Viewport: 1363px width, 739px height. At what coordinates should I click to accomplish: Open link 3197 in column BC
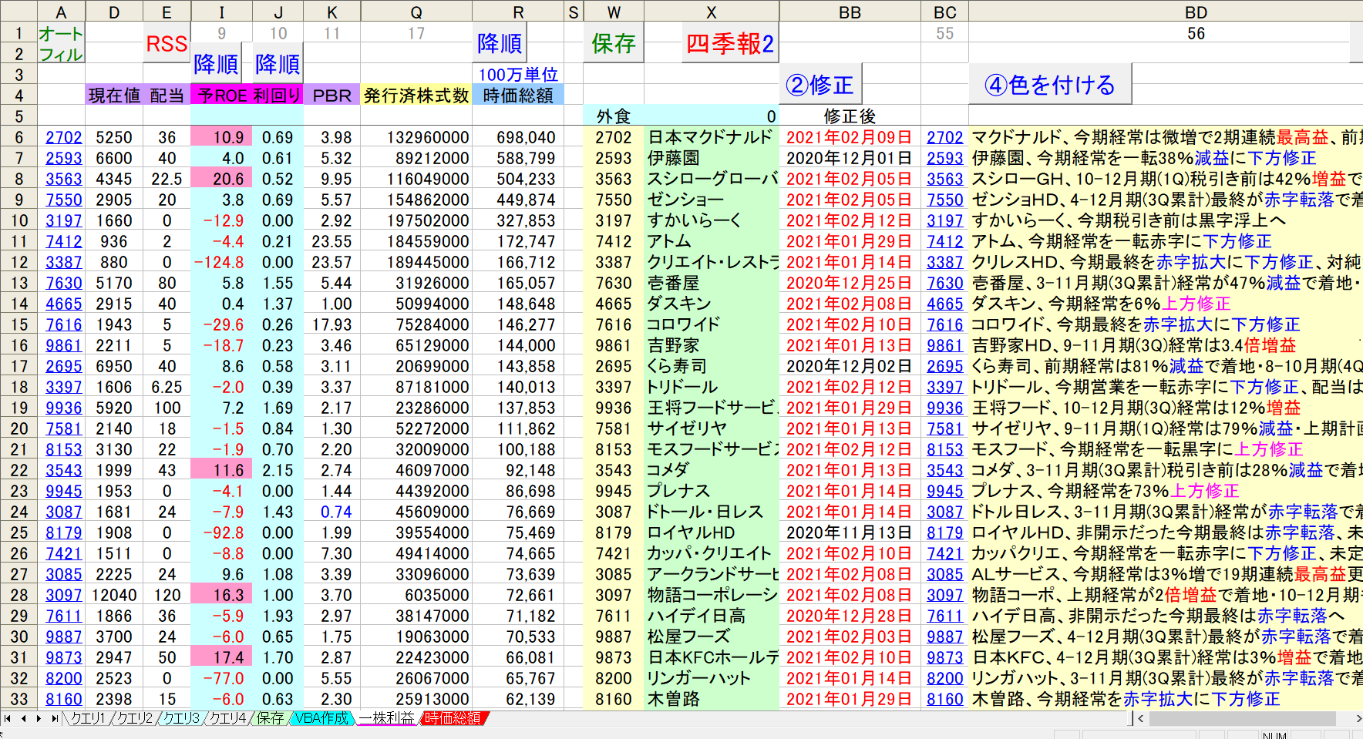[945, 220]
